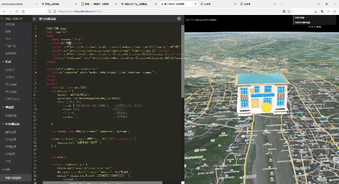Click the browser undo arrow icon
This screenshot has height=184, width=339.
point(329,11)
